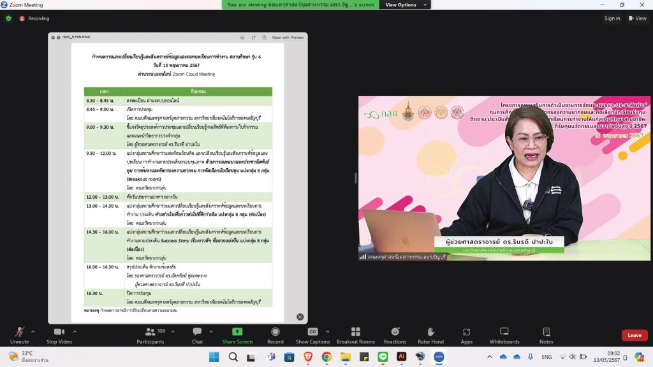Open Breakout Rooms
The width and height of the screenshot is (653, 367).
(x=356, y=335)
